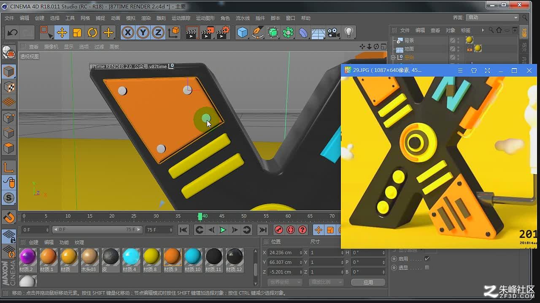
Task: Render the current view with clapperboard icon
Action: pos(192,32)
